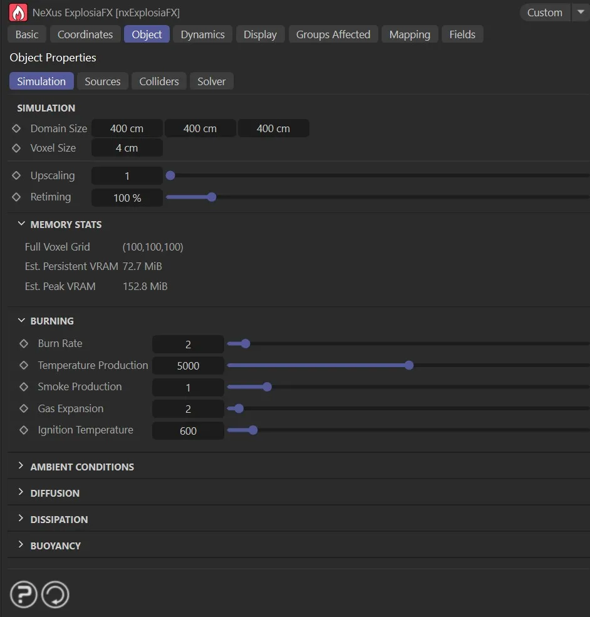Click the keyframe diamond beside Domain Size
The image size is (590, 617).
pyautogui.click(x=18, y=128)
